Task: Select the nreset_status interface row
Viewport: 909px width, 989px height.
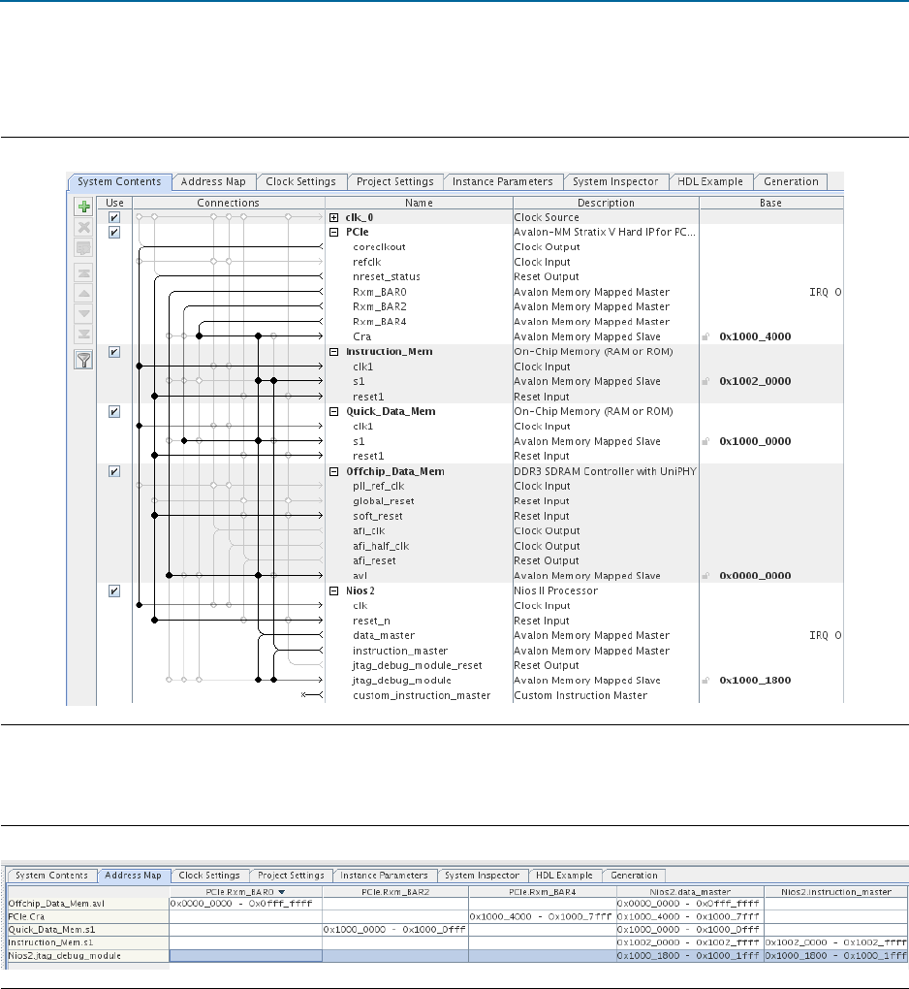Action: coord(387,277)
